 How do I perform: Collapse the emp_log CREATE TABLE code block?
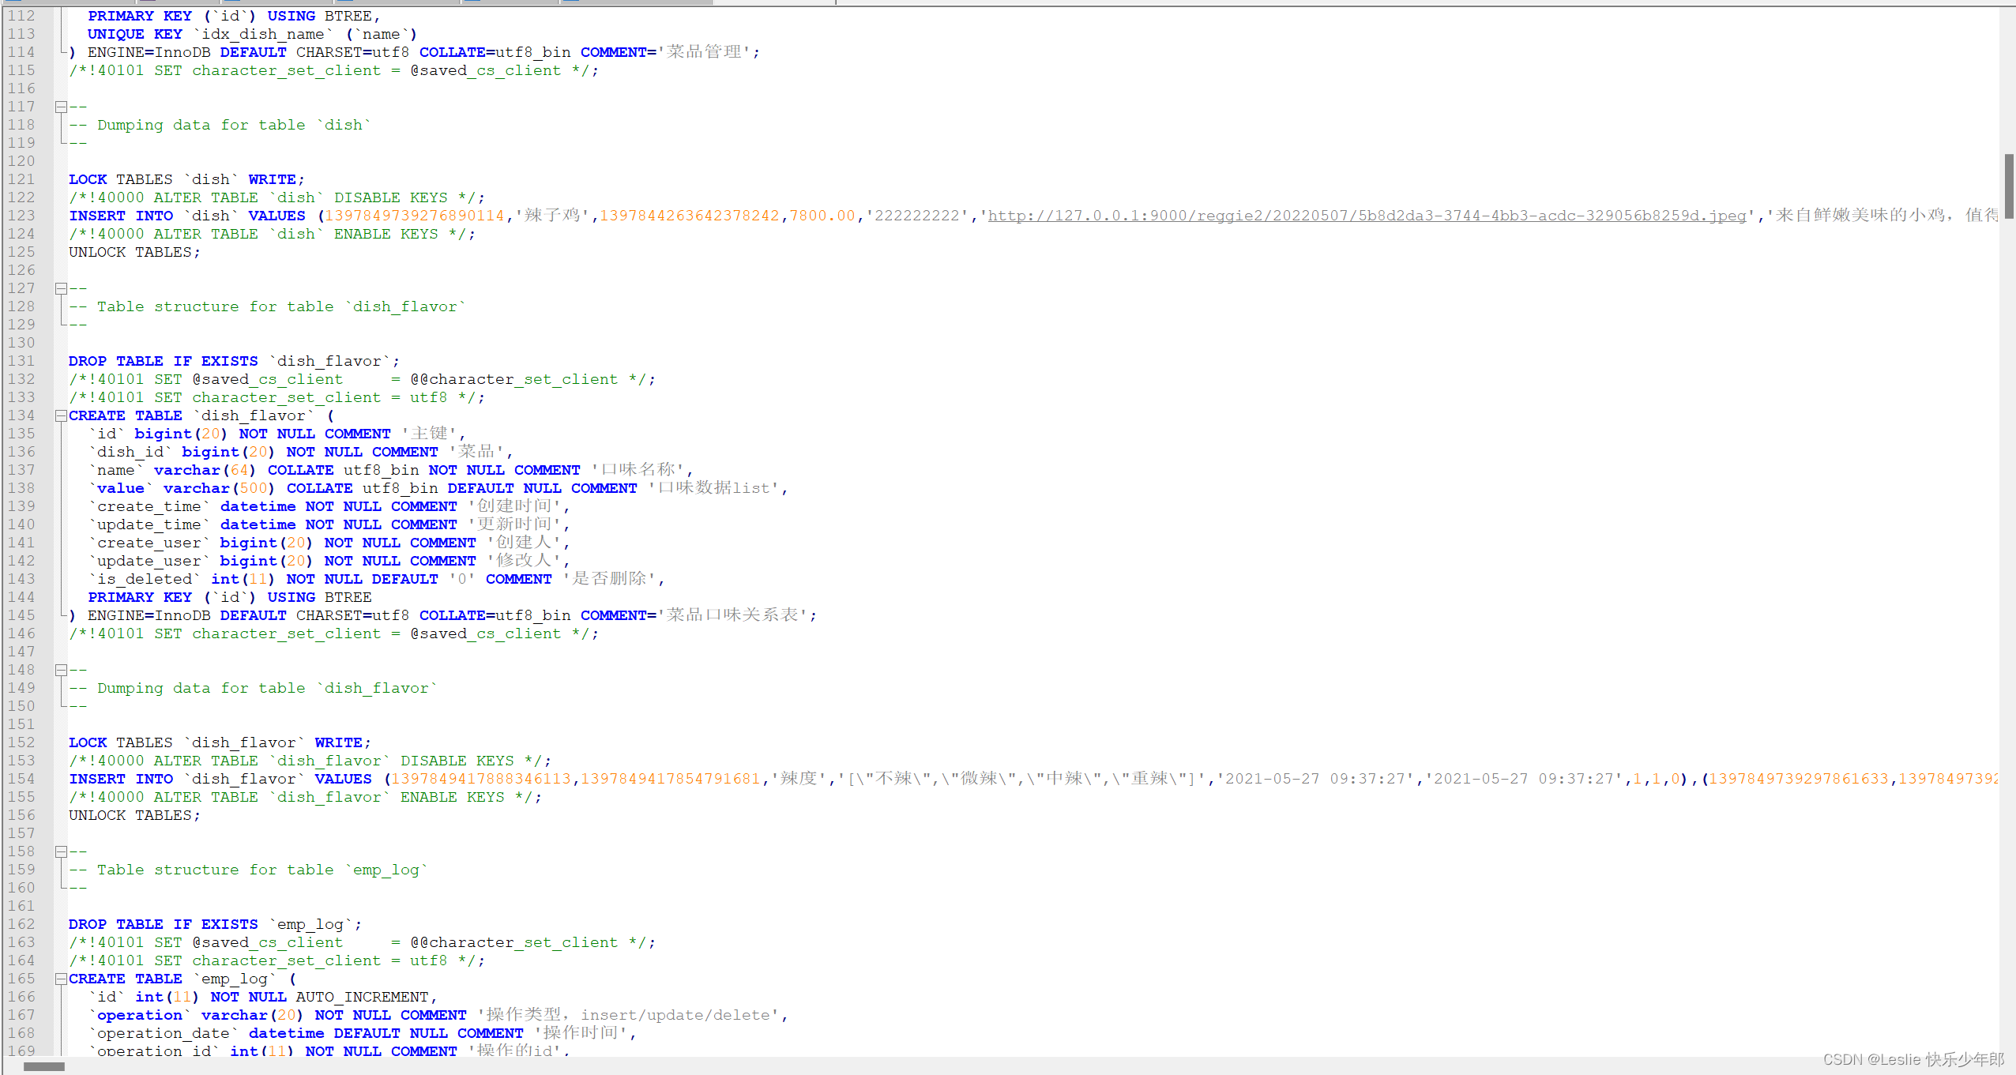[62, 978]
